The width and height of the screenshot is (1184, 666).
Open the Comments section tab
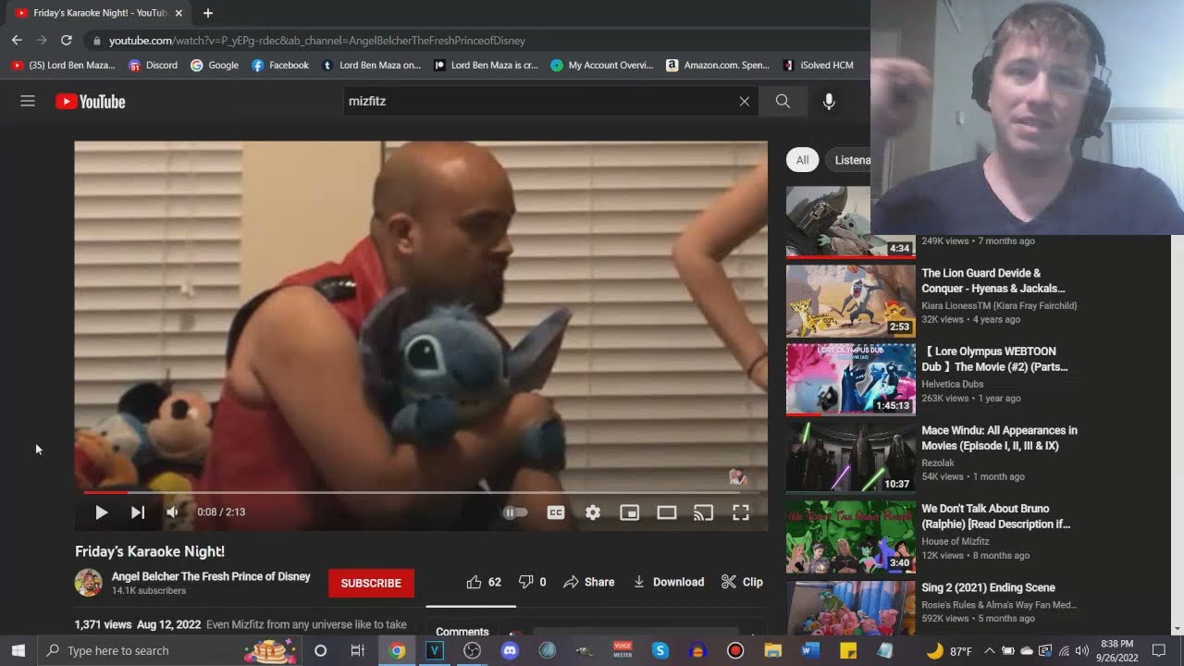pos(462,632)
